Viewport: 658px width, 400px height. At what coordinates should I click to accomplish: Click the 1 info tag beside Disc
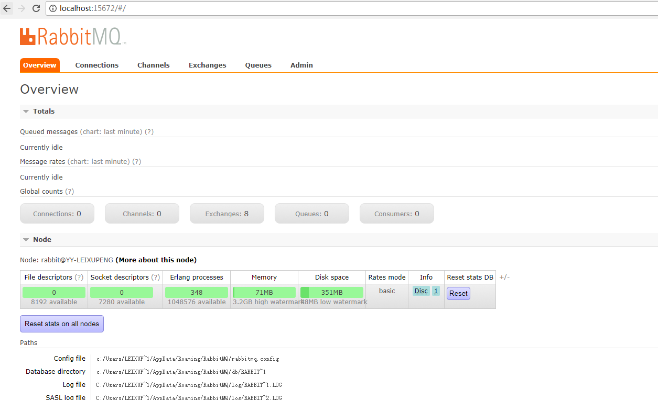click(x=436, y=291)
